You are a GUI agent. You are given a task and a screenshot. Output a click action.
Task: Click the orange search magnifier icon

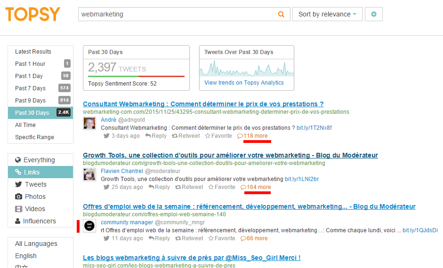pyautogui.click(x=281, y=15)
